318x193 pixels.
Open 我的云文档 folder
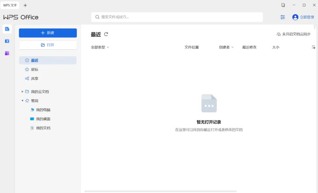(40, 92)
